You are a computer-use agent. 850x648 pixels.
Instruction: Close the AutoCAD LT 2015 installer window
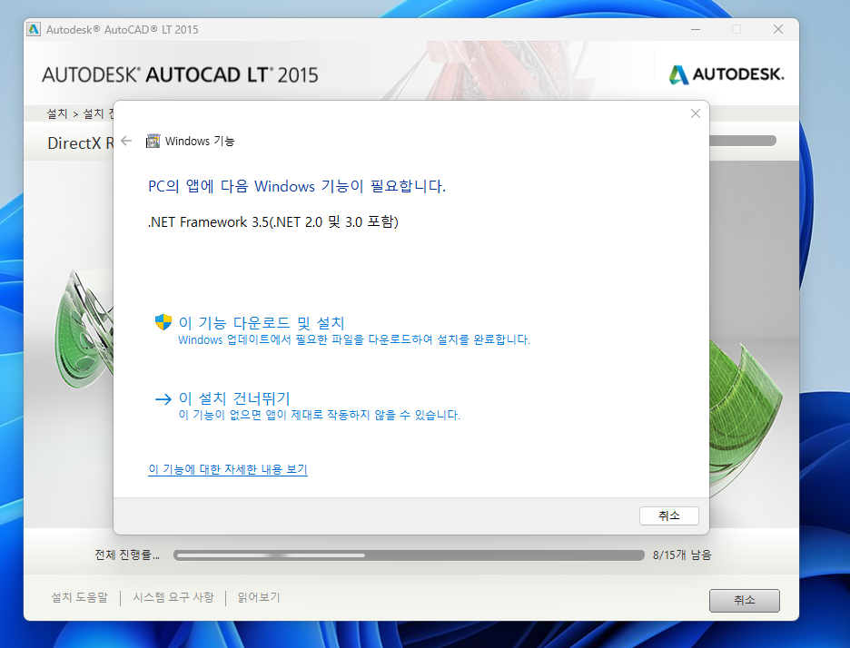pyautogui.click(x=778, y=29)
